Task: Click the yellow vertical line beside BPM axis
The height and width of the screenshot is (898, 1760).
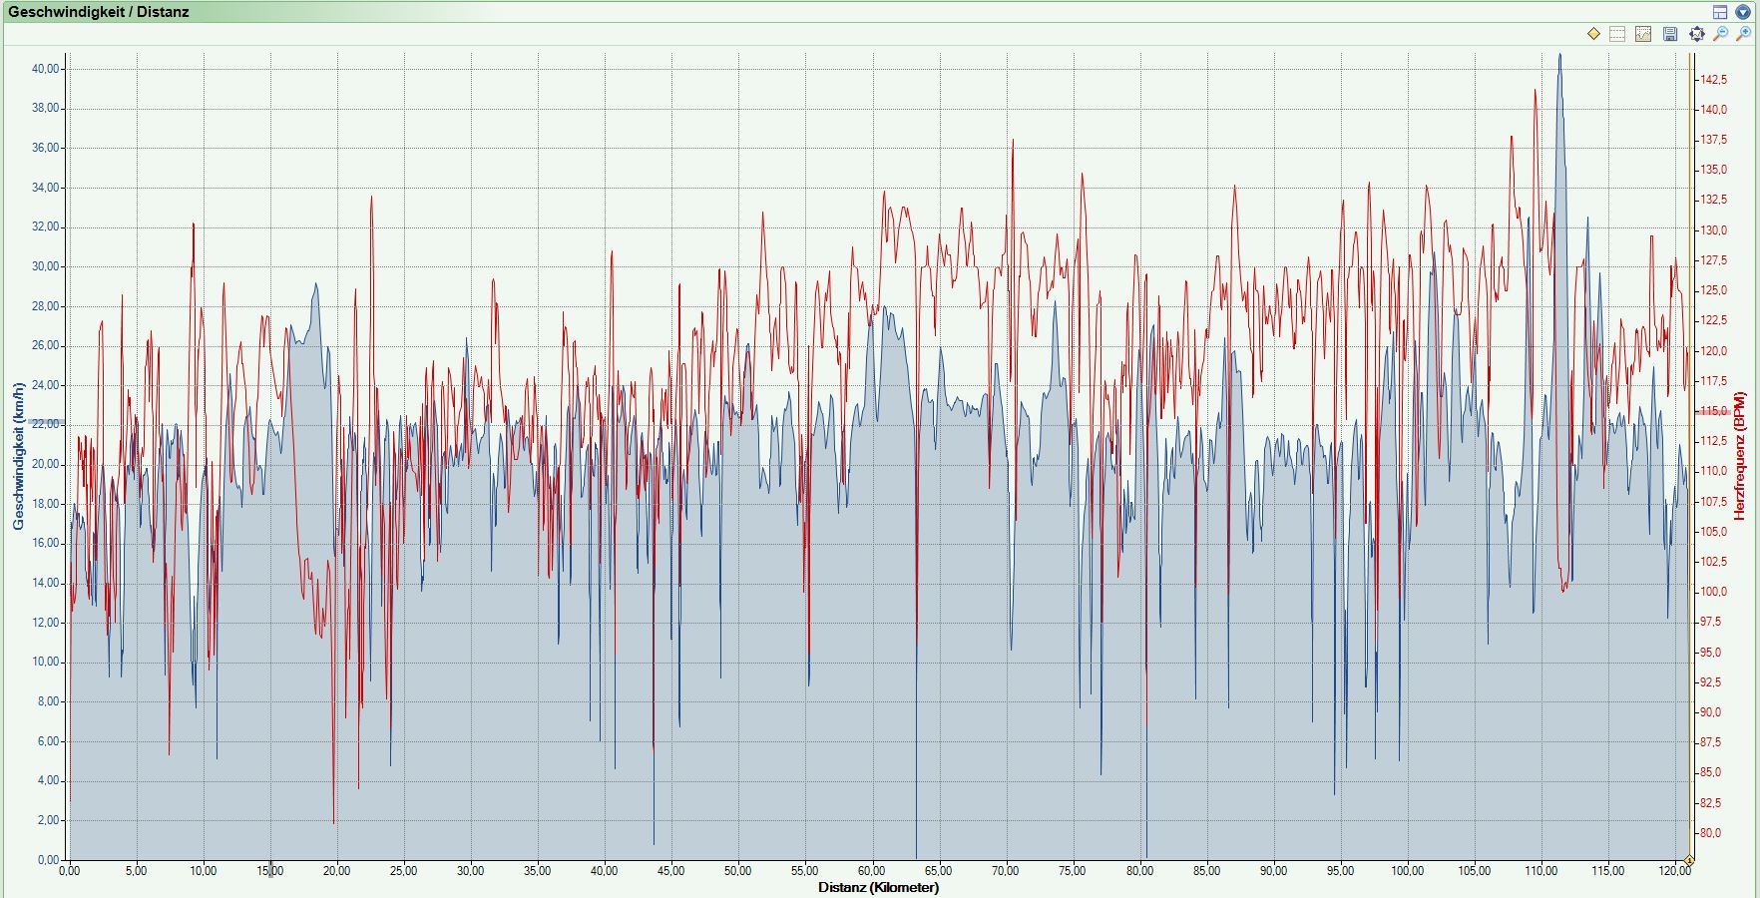Action: (x=1690, y=449)
